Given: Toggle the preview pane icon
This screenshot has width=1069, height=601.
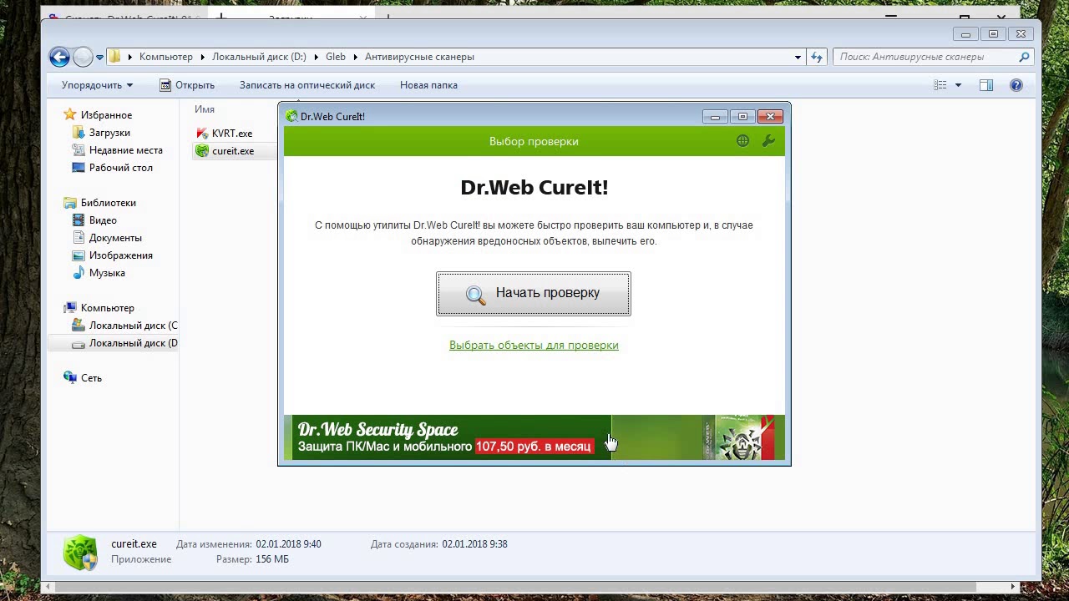Looking at the screenshot, I should [x=986, y=85].
